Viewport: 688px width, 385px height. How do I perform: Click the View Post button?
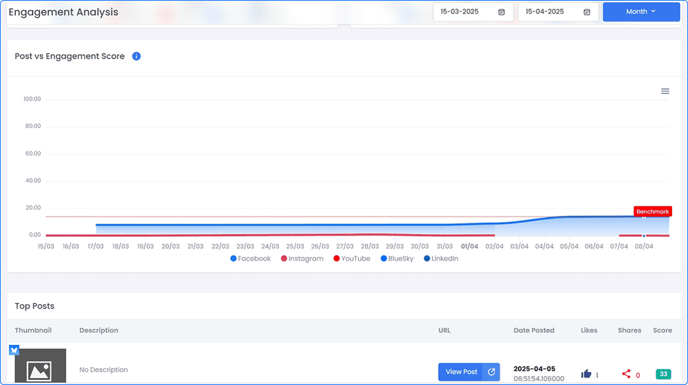coord(461,372)
